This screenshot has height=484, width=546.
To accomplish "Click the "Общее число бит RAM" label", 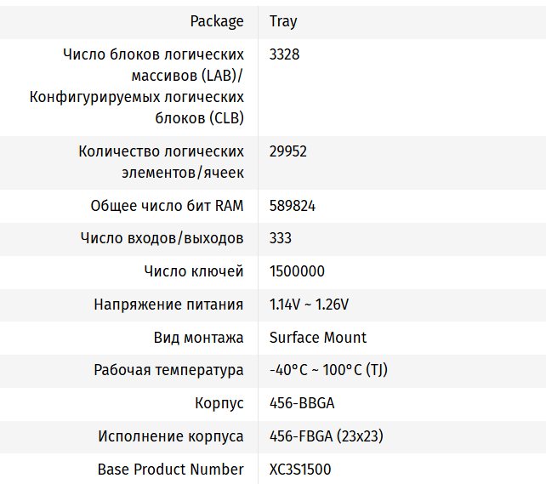I will tap(167, 206).
